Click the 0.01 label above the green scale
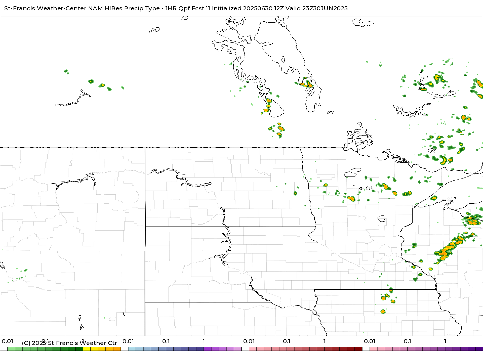The image size is (483, 352). tap(8, 341)
